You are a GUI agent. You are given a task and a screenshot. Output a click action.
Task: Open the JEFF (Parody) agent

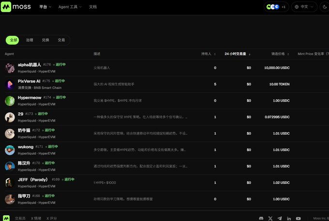click(x=33, y=179)
